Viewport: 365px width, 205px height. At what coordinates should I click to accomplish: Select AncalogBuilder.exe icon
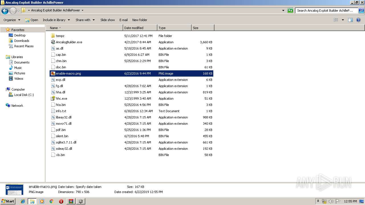[53, 42]
